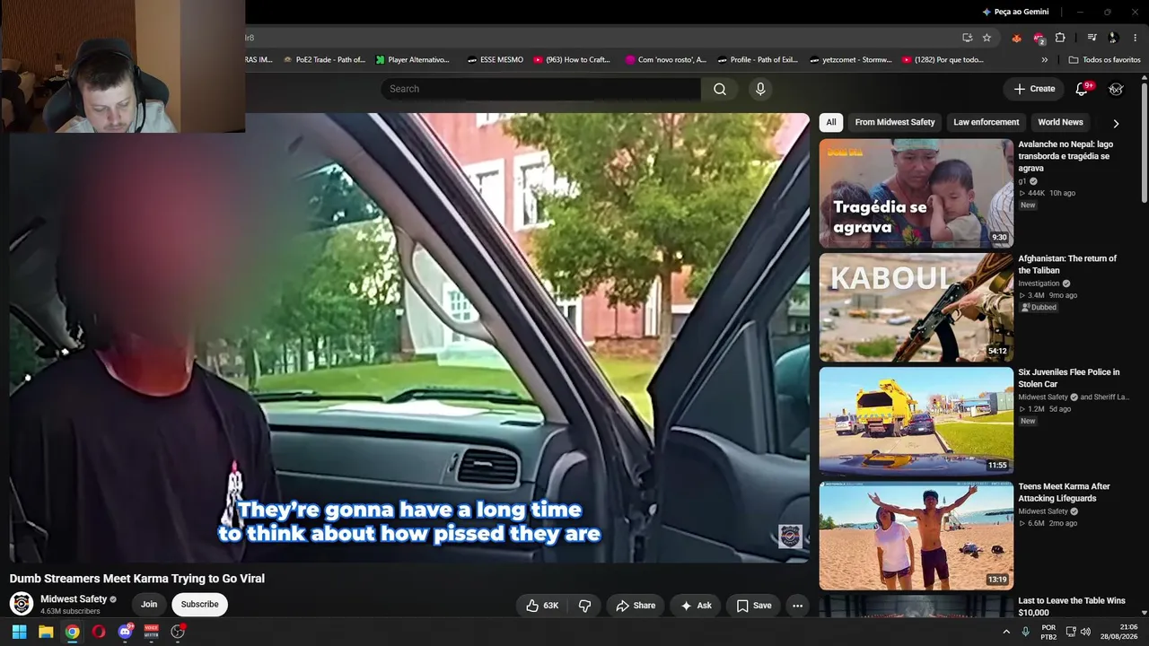Image resolution: width=1149 pixels, height=646 pixels.
Task: Open the red extension with badge 2
Action: [1039, 38]
